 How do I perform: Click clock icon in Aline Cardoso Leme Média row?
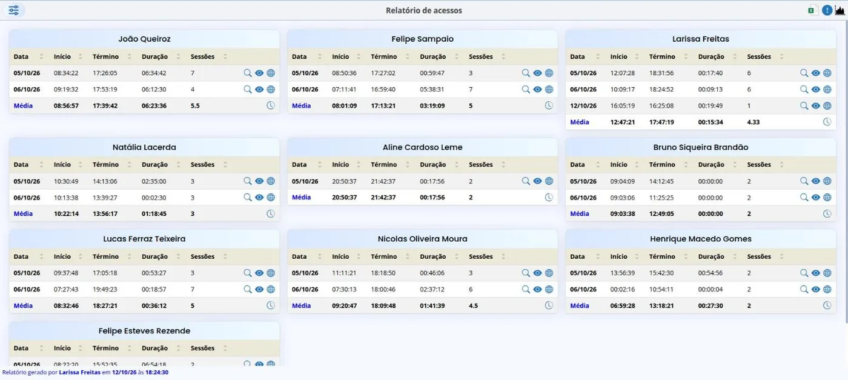549,197
